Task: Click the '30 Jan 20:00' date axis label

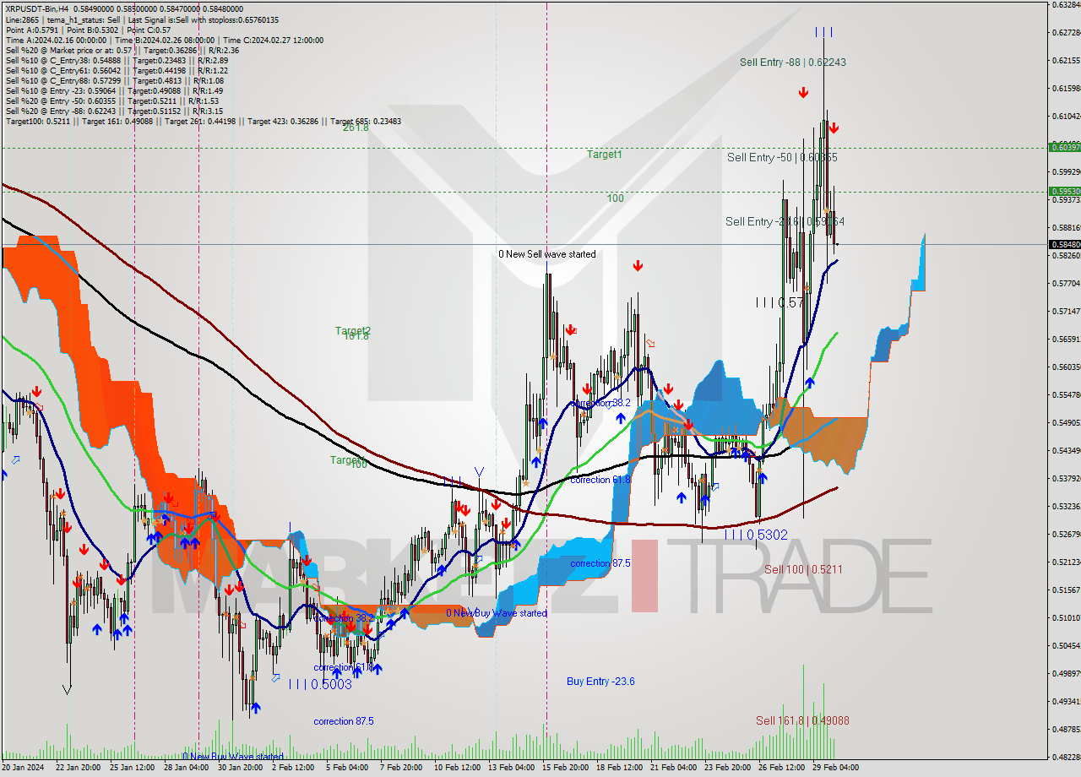Action: click(x=241, y=768)
